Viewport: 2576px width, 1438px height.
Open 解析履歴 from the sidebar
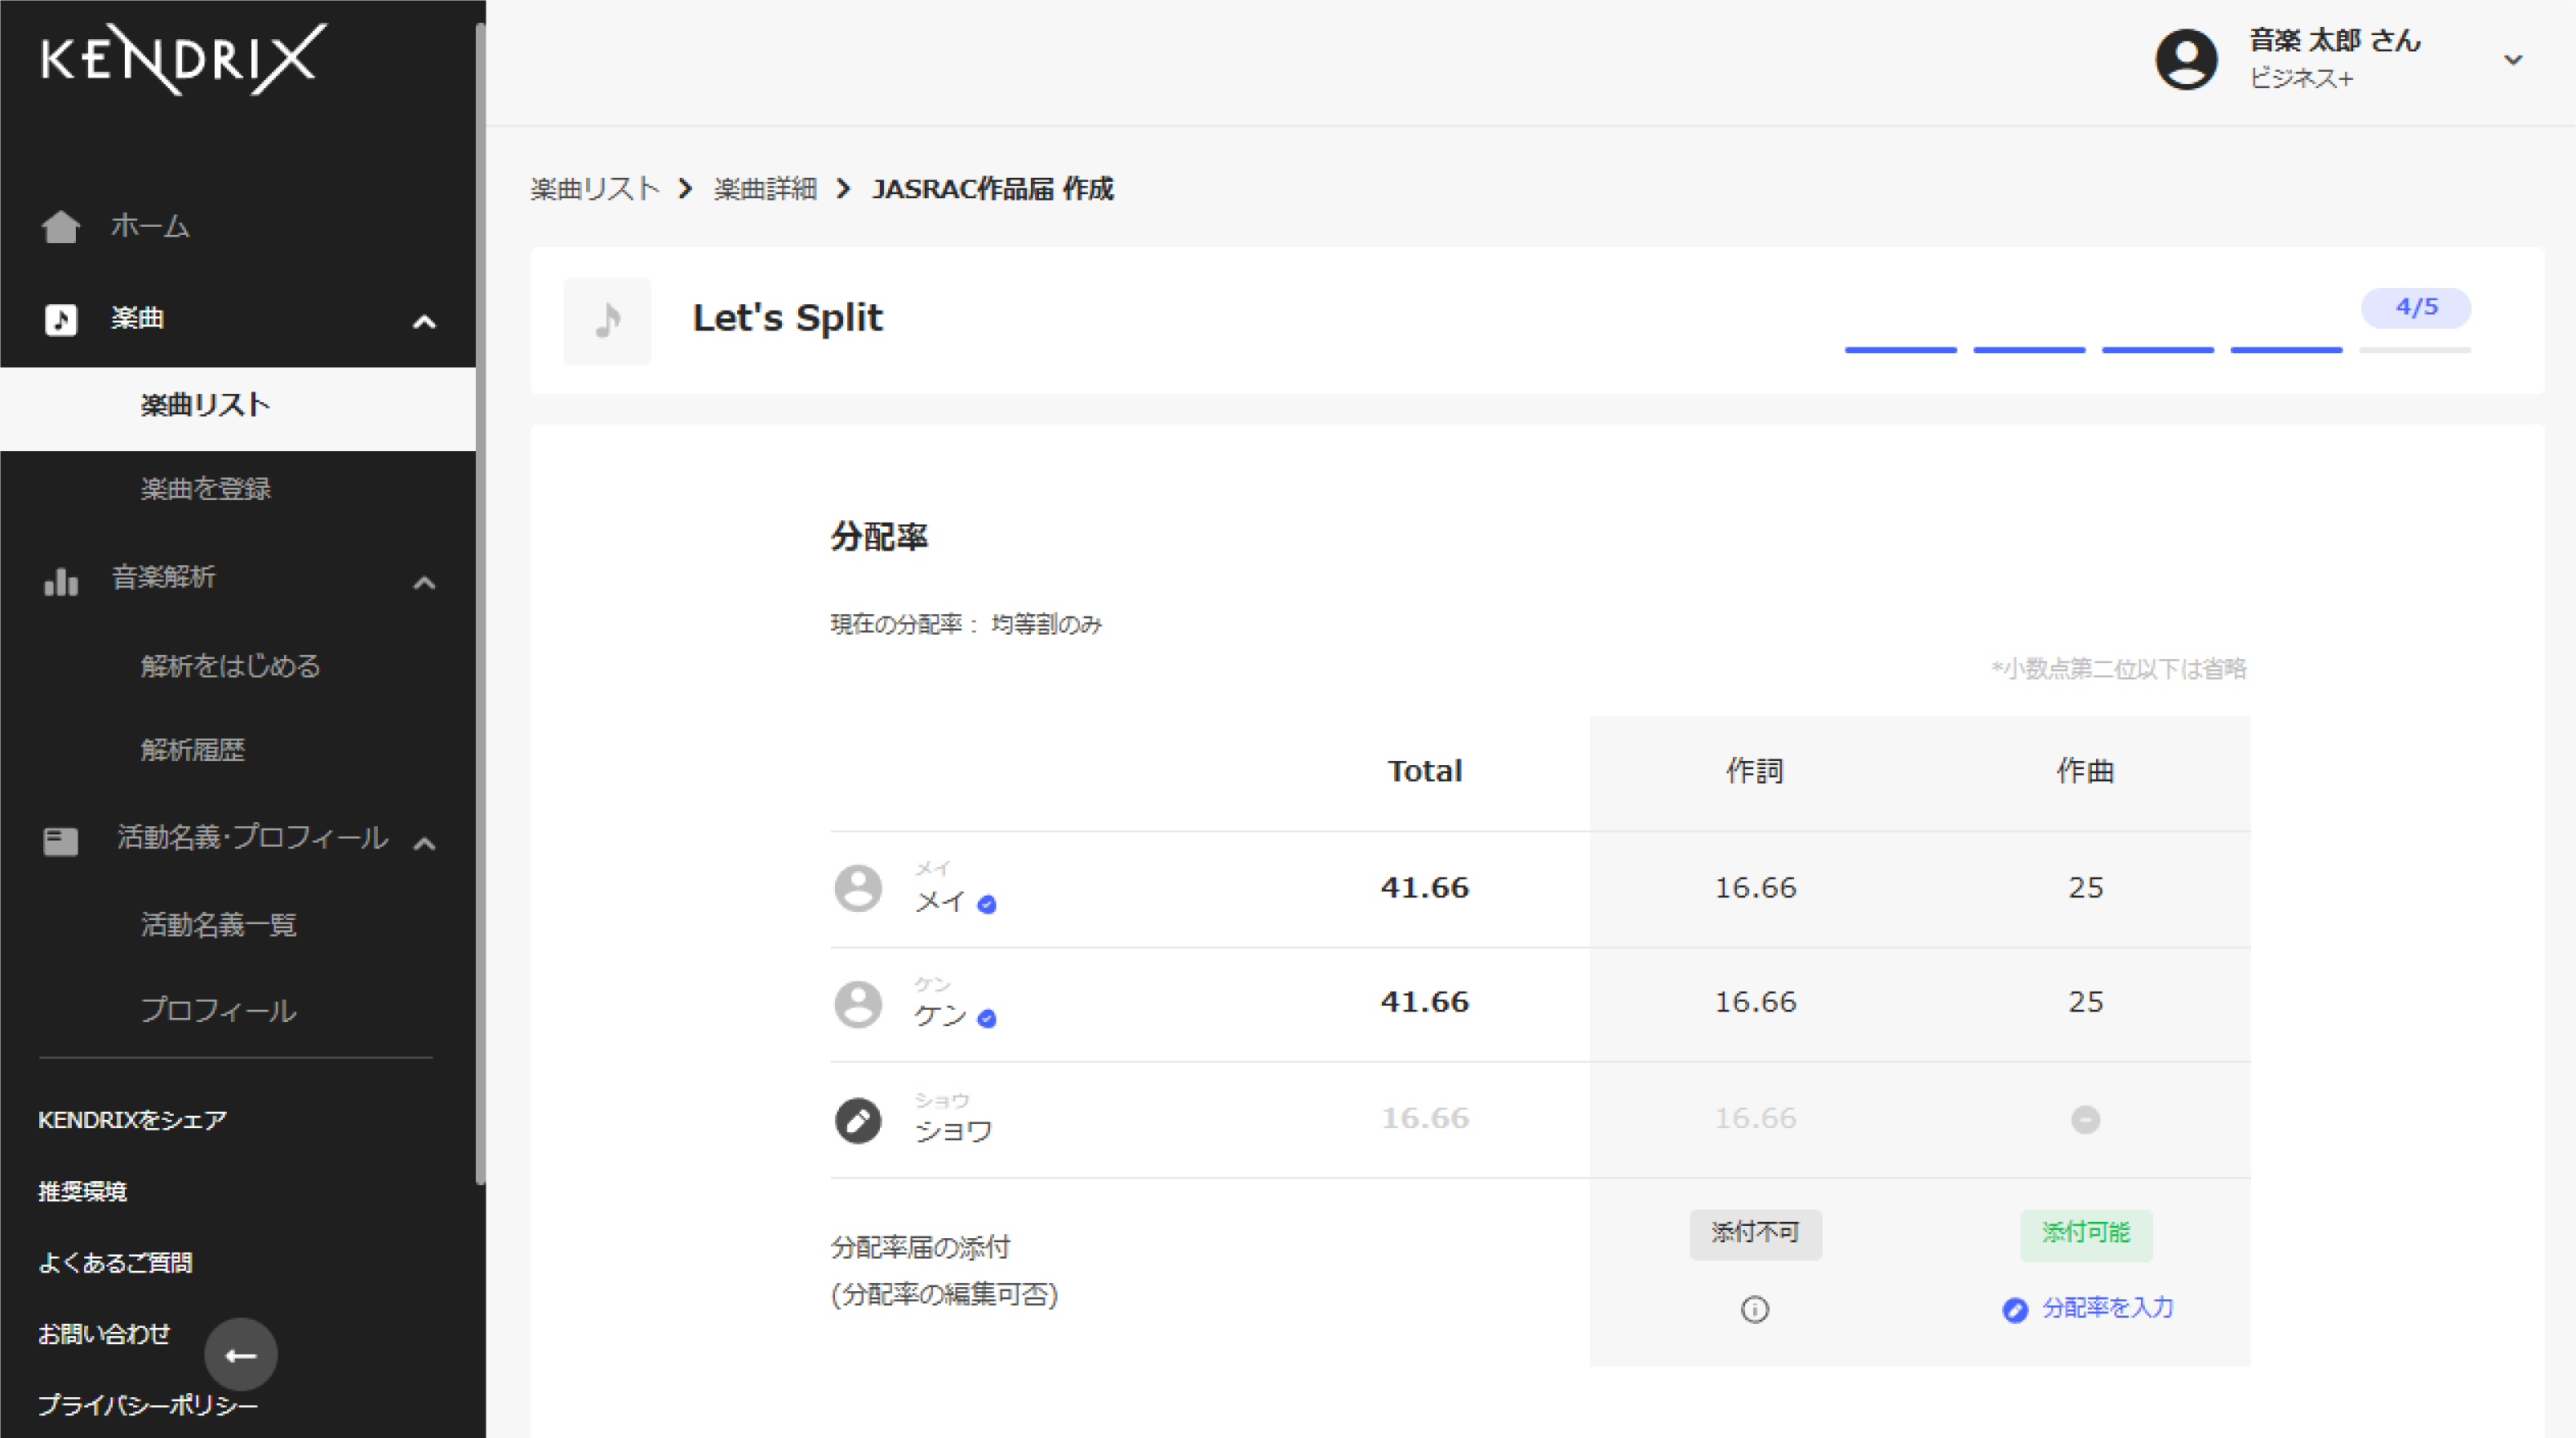pyautogui.click(x=193, y=750)
